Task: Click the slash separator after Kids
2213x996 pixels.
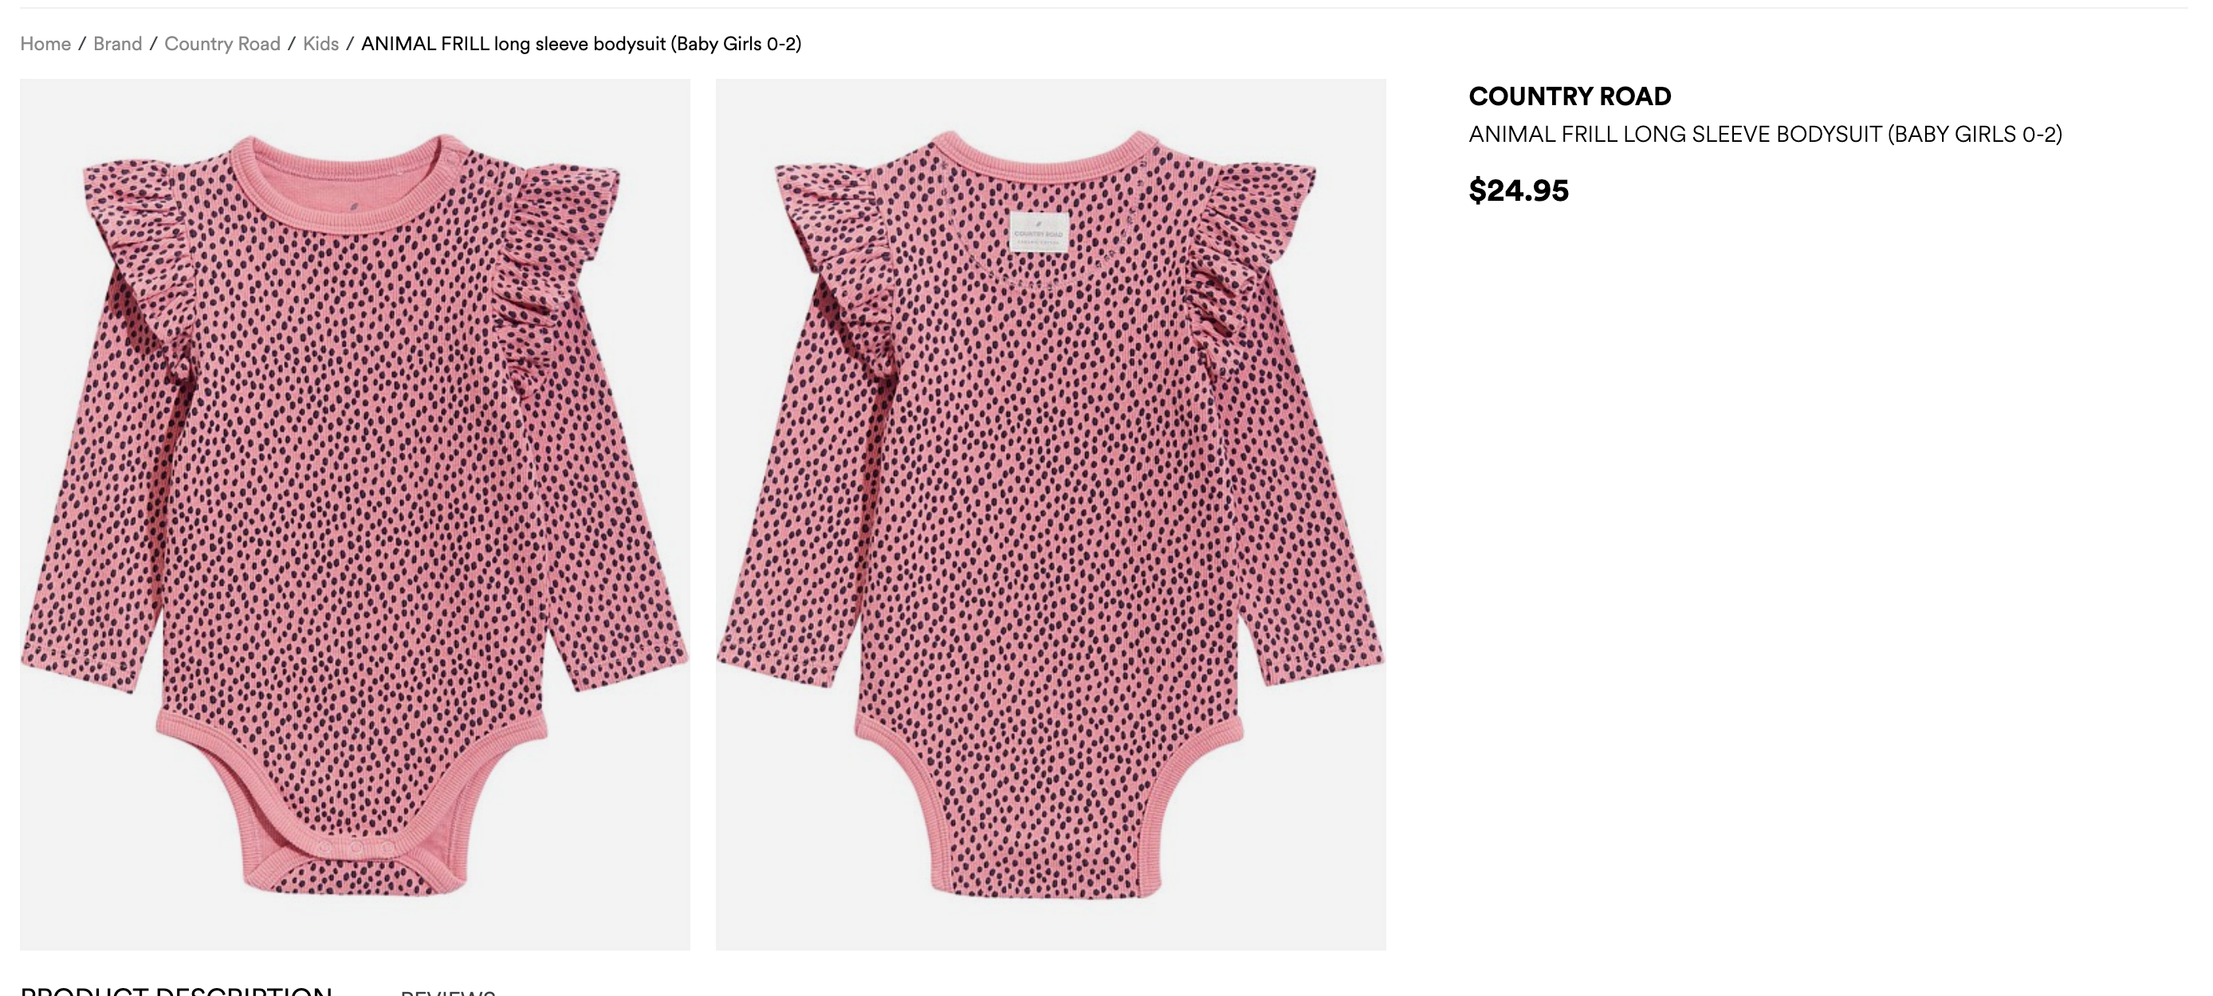Action: [x=350, y=44]
